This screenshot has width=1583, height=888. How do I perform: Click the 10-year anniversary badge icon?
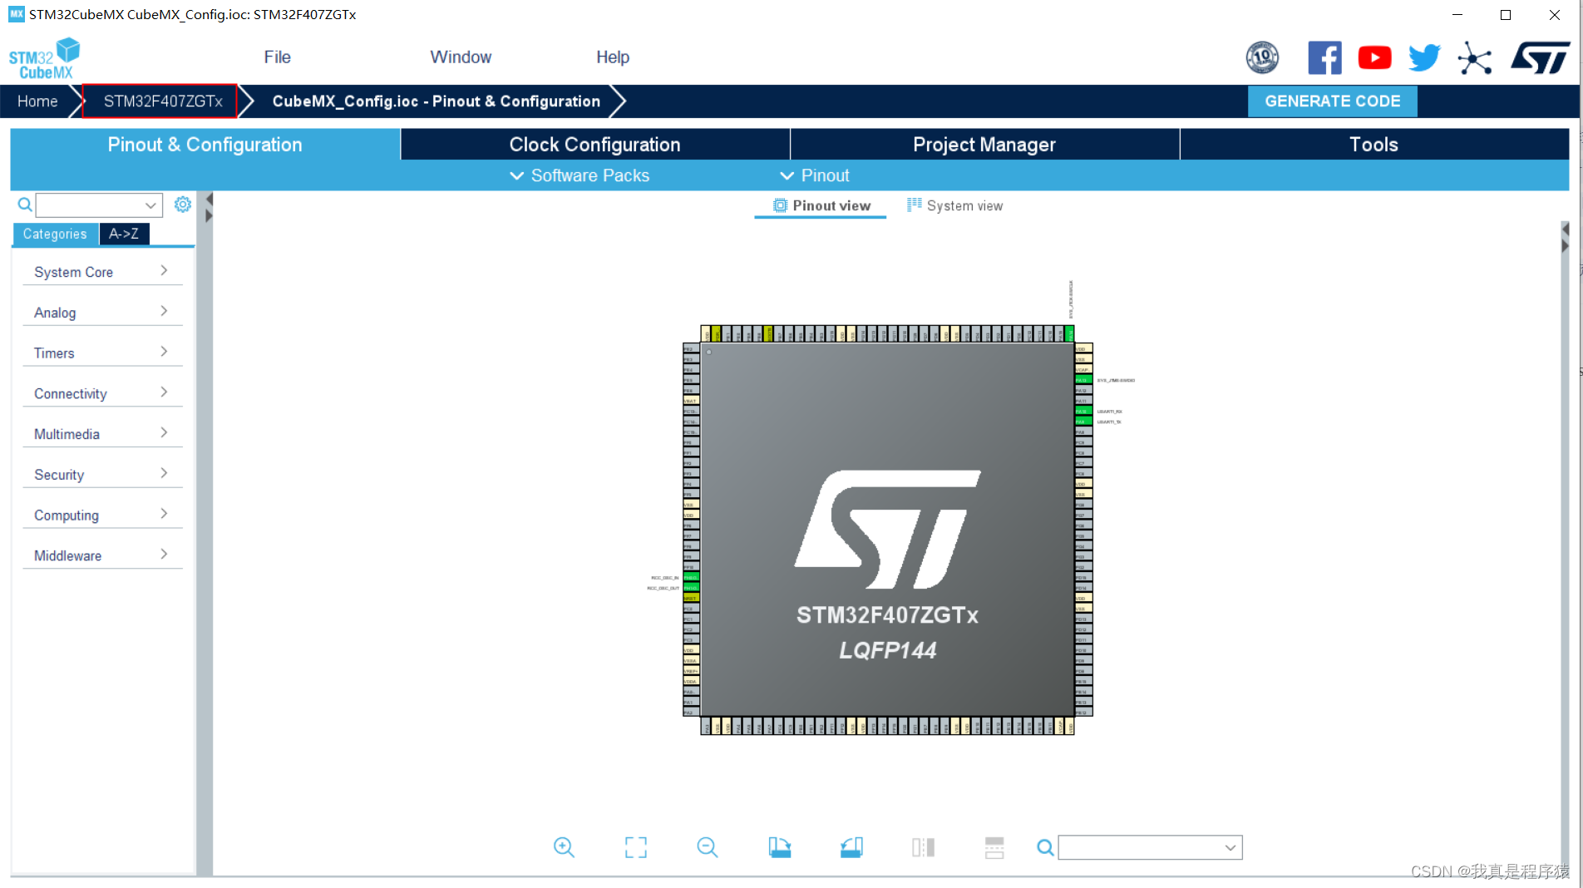(1262, 57)
